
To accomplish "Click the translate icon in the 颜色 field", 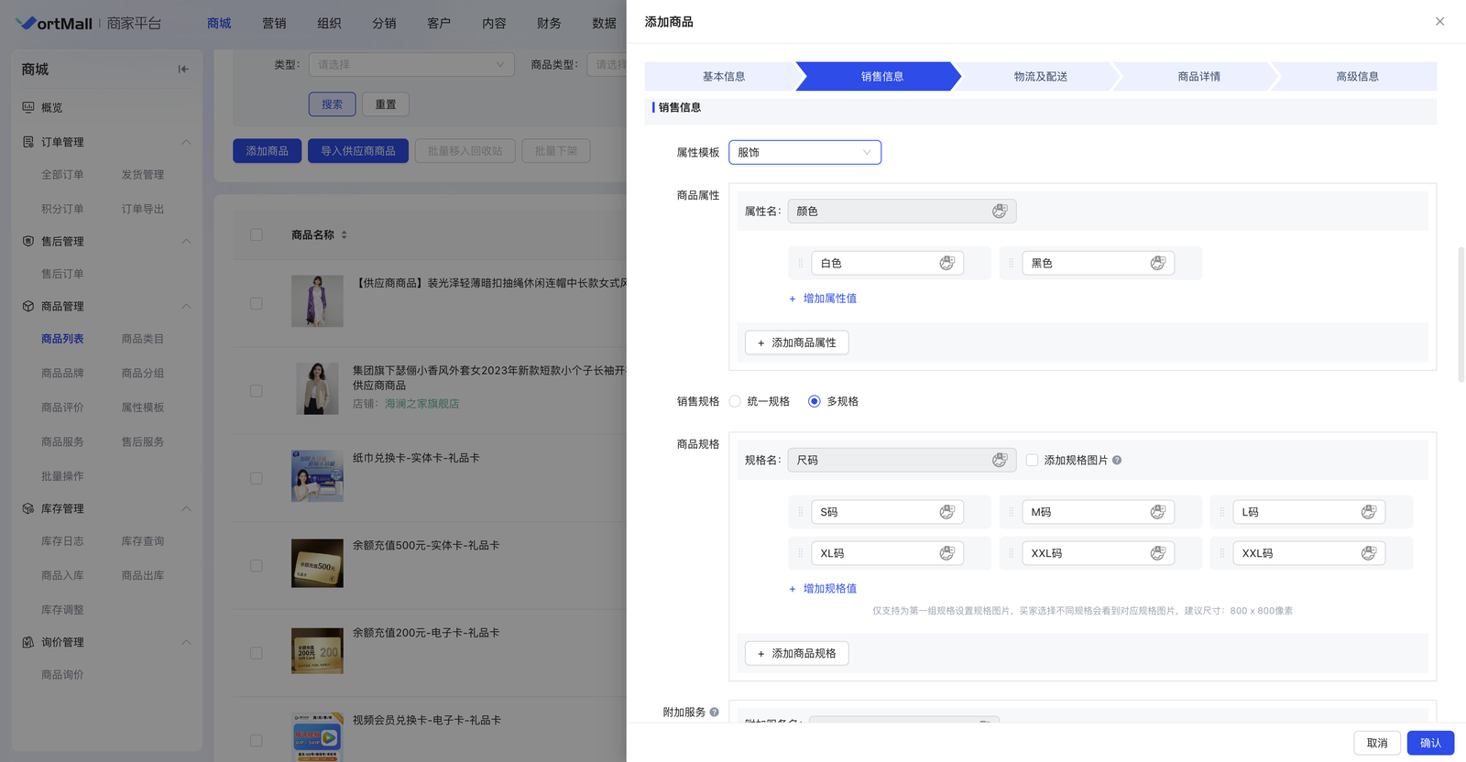I will pyautogui.click(x=999, y=212).
